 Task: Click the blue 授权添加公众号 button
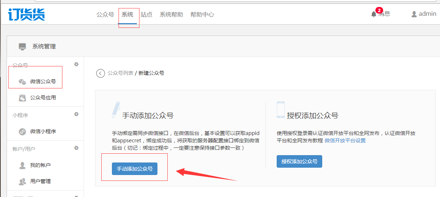tap(299, 161)
